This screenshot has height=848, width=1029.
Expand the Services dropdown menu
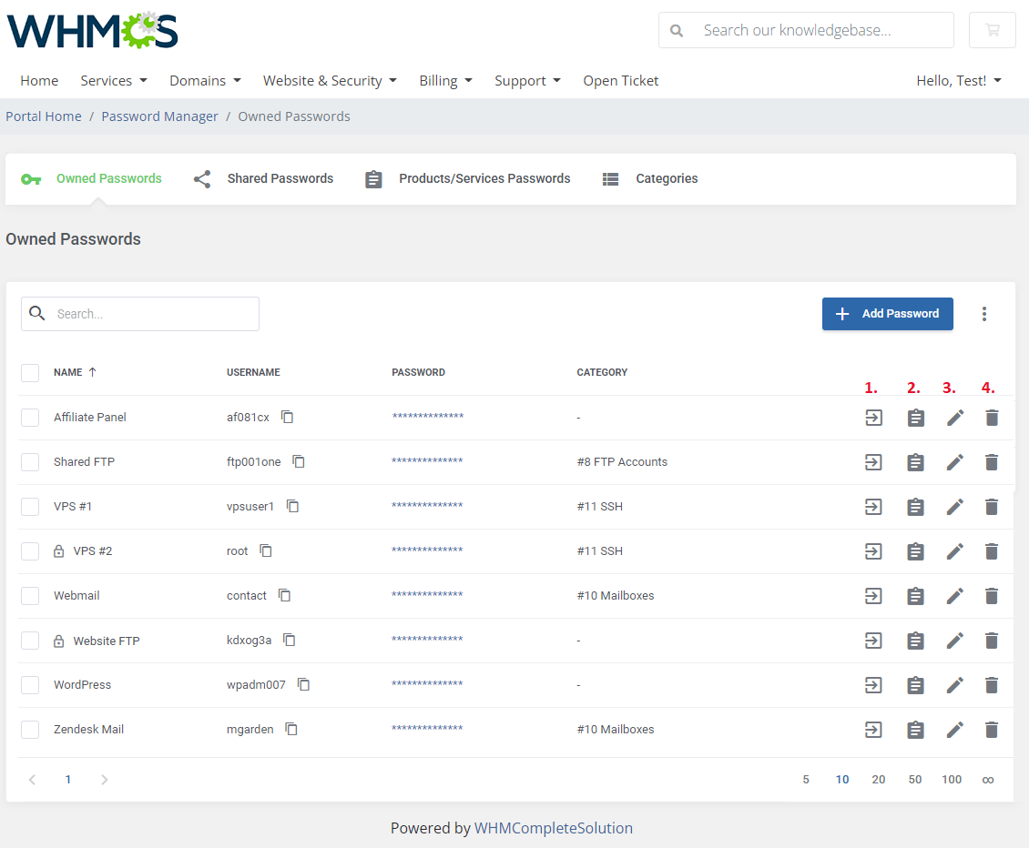[x=114, y=81]
